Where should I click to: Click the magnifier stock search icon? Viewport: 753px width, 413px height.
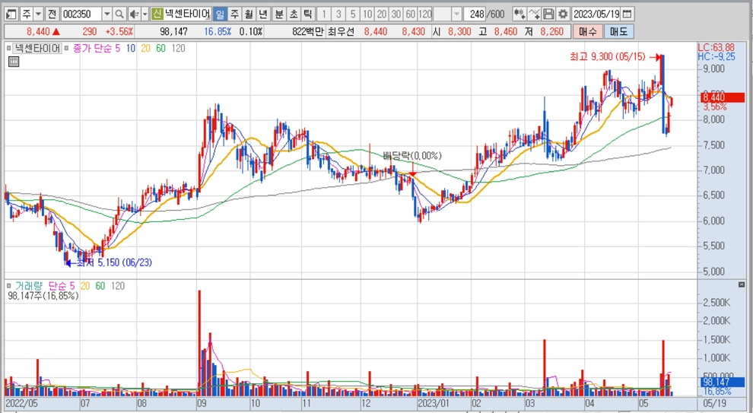coord(120,14)
